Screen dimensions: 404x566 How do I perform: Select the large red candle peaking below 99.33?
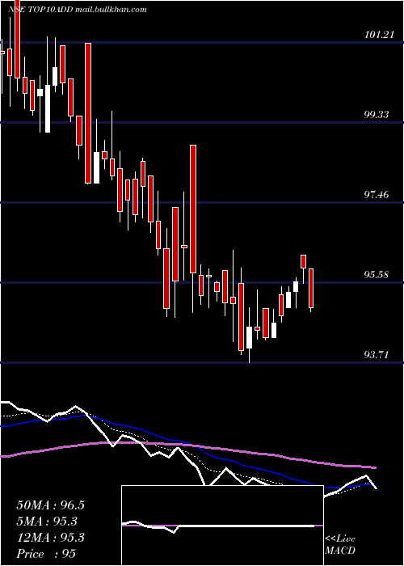(193, 209)
